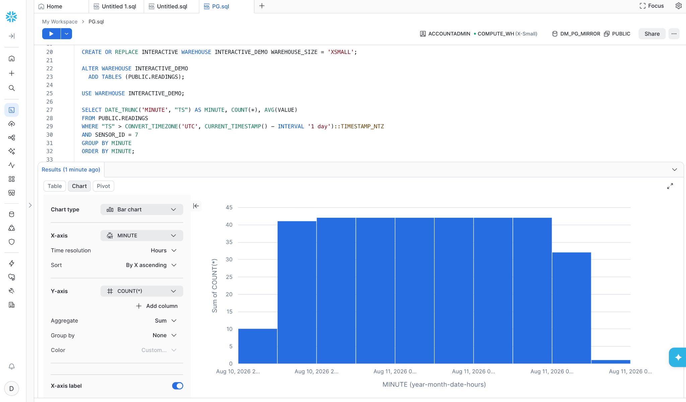Open the Group by None dropdown
The height and width of the screenshot is (402, 686).
tap(164, 336)
